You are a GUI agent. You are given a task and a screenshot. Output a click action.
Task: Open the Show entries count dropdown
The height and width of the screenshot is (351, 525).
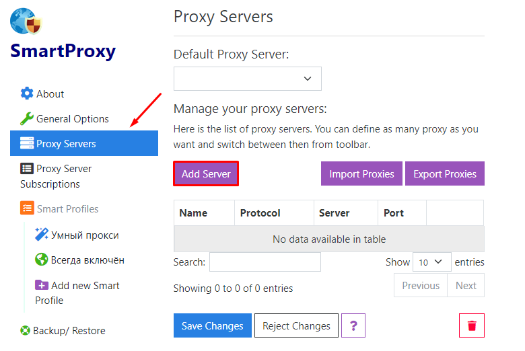point(432,262)
